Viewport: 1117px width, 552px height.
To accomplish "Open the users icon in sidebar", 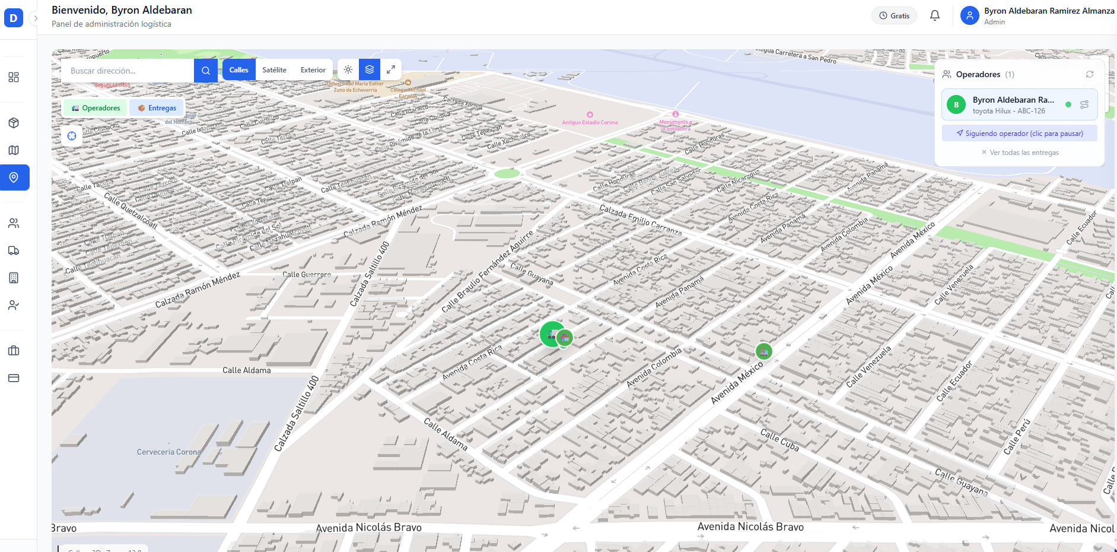I will tap(14, 223).
